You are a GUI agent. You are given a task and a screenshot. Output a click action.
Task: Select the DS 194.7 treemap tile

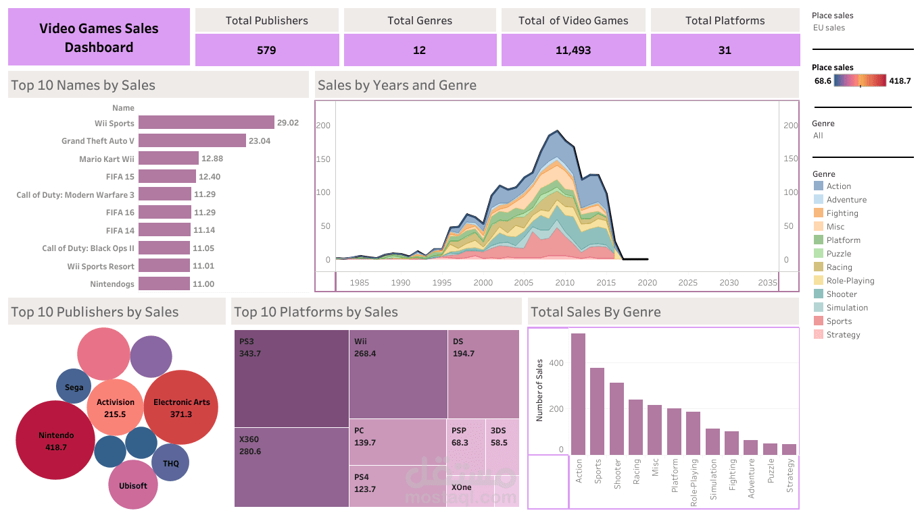coord(483,374)
